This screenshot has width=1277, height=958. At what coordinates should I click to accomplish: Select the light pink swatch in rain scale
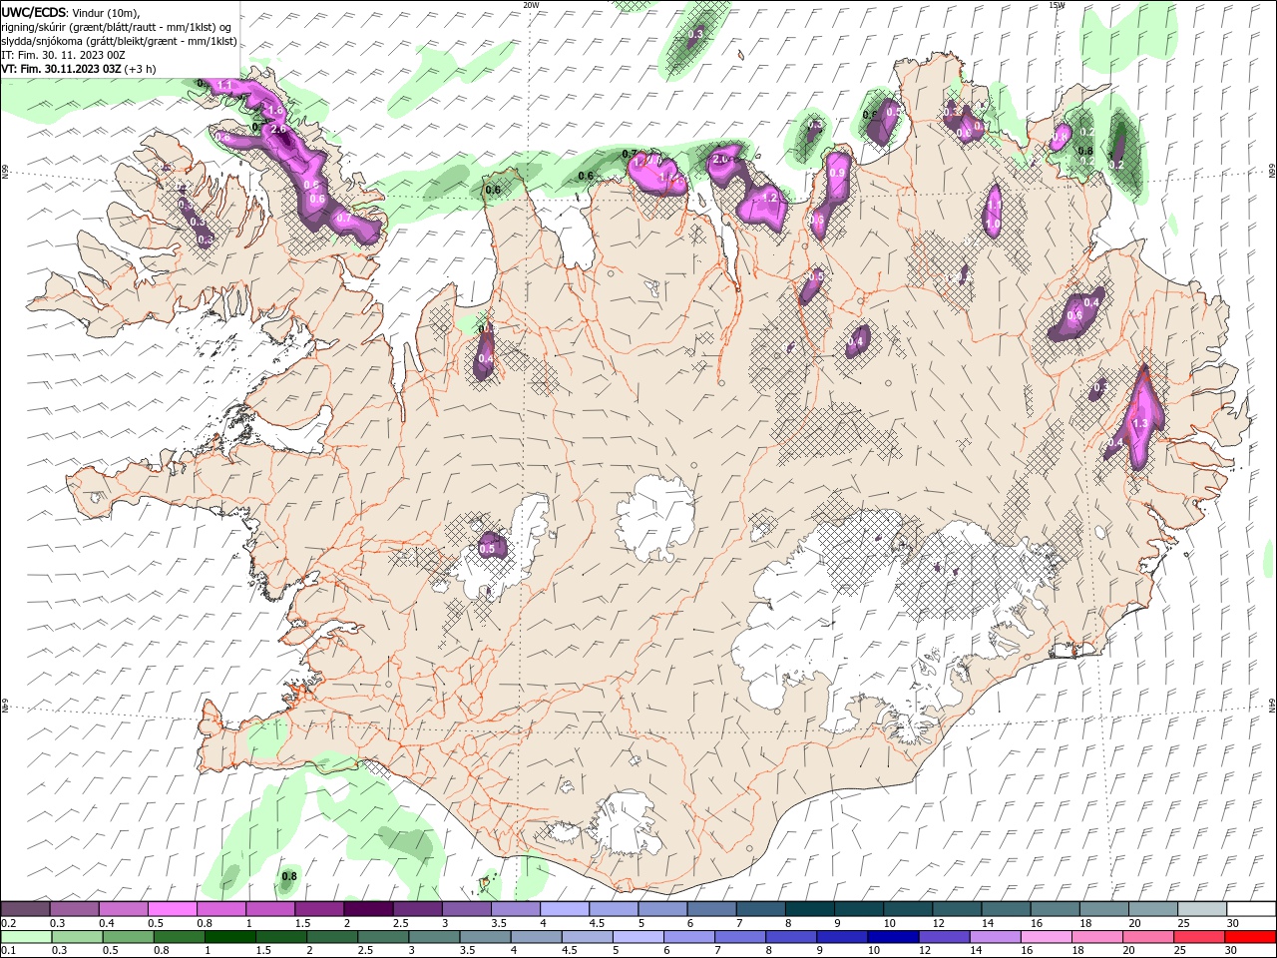click(x=1046, y=937)
